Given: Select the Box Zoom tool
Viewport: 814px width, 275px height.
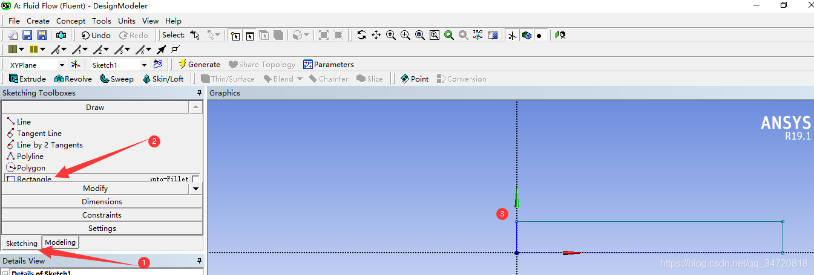Looking at the screenshot, I should [405, 35].
